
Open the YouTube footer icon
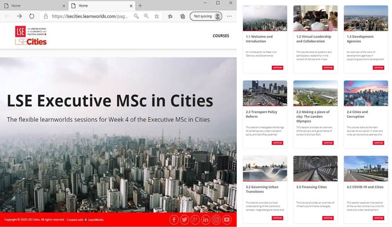pos(227,219)
